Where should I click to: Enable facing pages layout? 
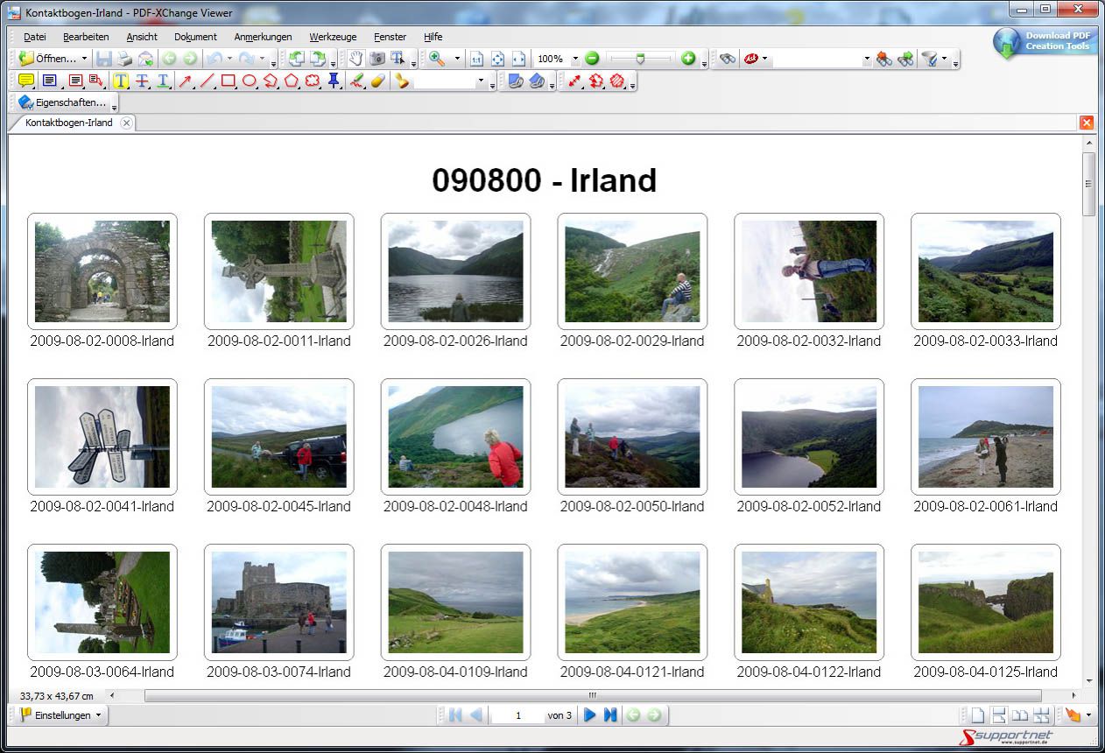click(x=1018, y=714)
